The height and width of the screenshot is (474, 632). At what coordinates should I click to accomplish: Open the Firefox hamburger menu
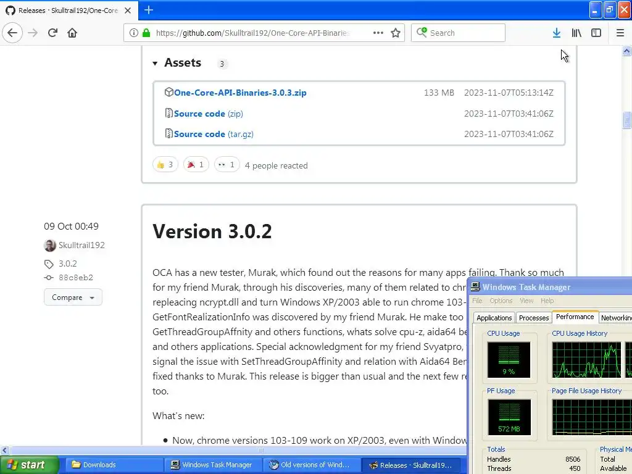pos(620,33)
